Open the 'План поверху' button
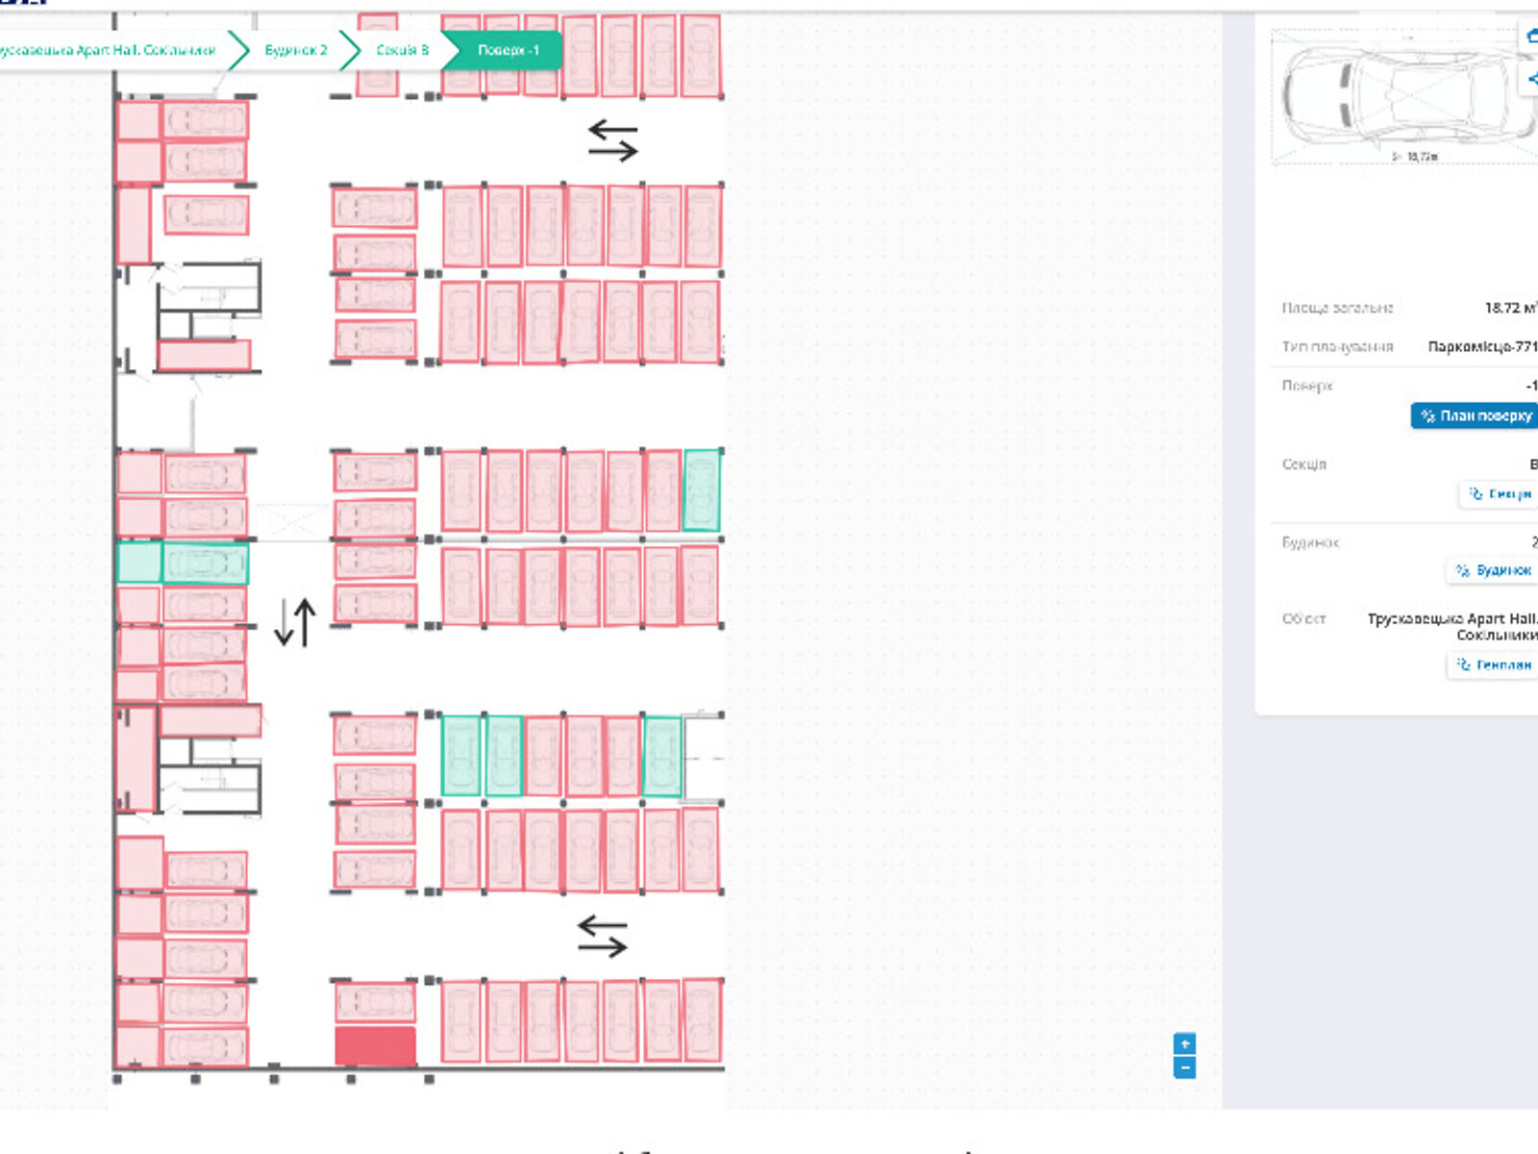This screenshot has width=1538, height=1154. 1475,415
